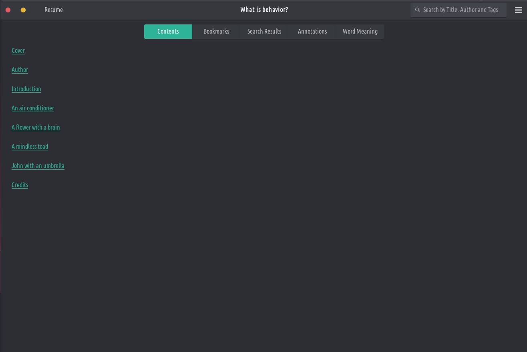
Task: Focus the Search by Title, Author and Tags field
Action: pos(461,10)
